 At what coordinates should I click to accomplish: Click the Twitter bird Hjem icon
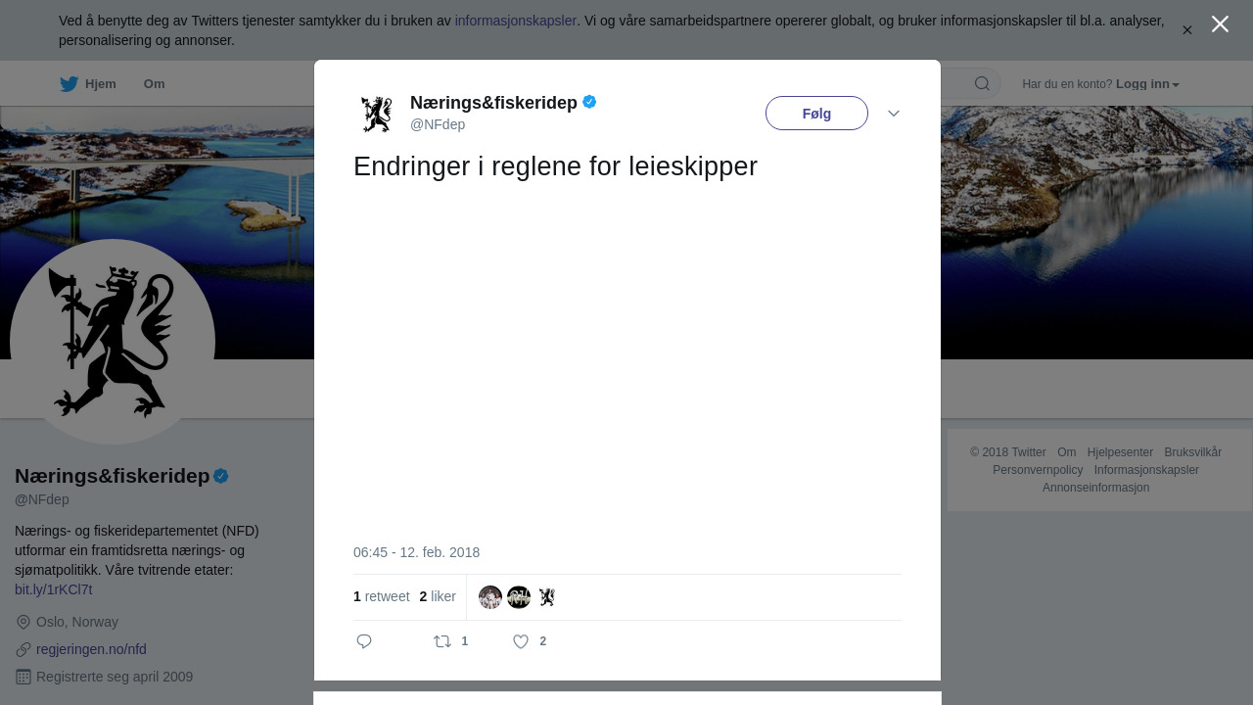(x=69, y=84)
